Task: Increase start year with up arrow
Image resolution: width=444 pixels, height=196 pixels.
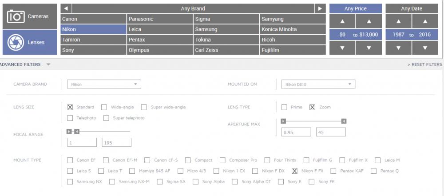Action: 398,21
